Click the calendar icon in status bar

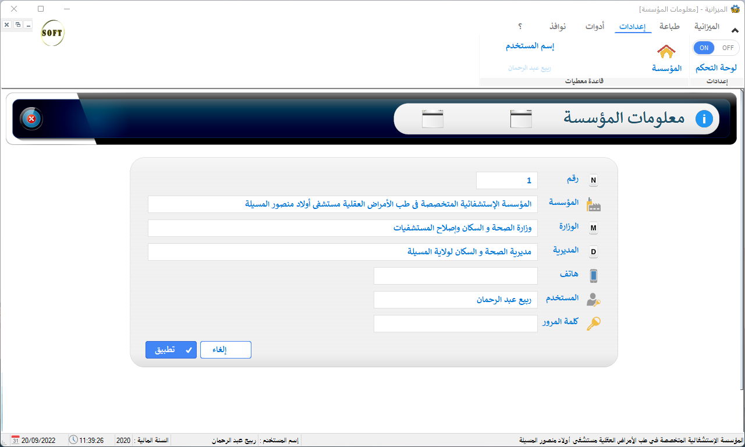pos(16,440)
